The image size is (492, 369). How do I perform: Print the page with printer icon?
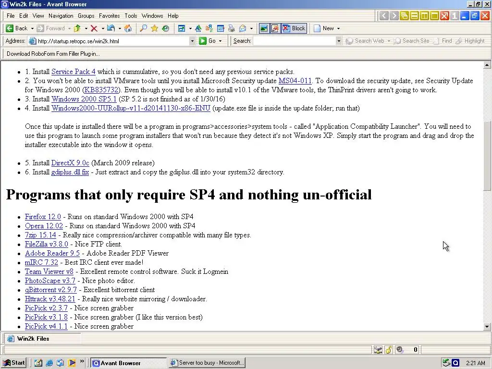click(232, 28)
